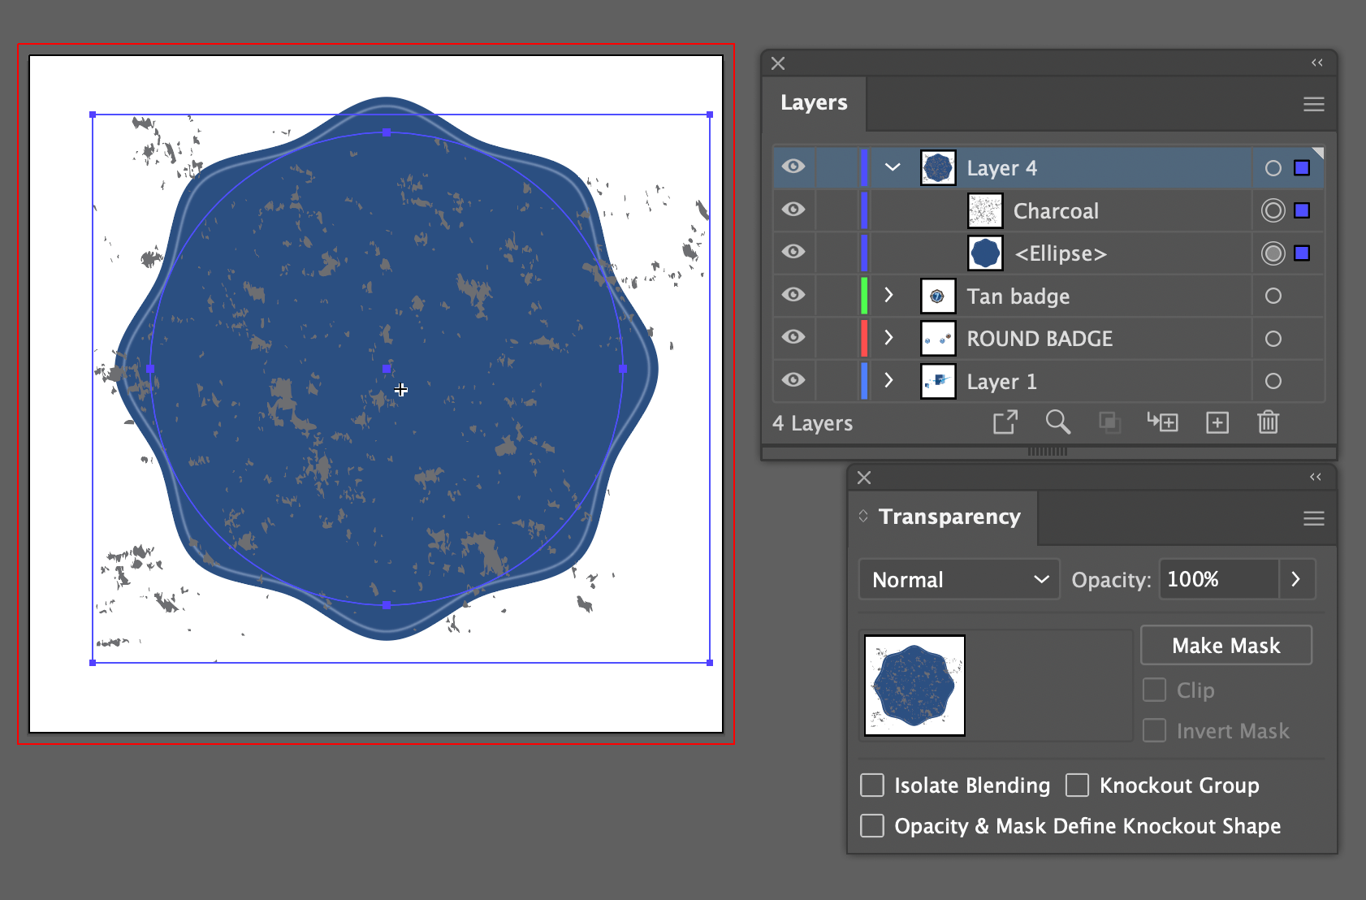Click the Charcoal layer thumbnail
1366x900 pixels.
(984, 210)
